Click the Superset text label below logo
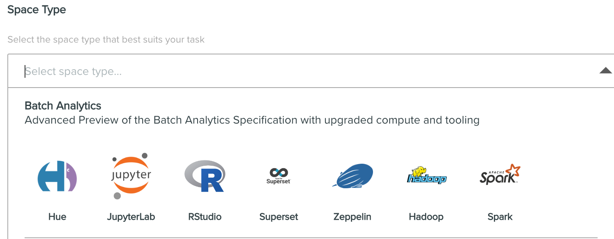 pos(279,217)
